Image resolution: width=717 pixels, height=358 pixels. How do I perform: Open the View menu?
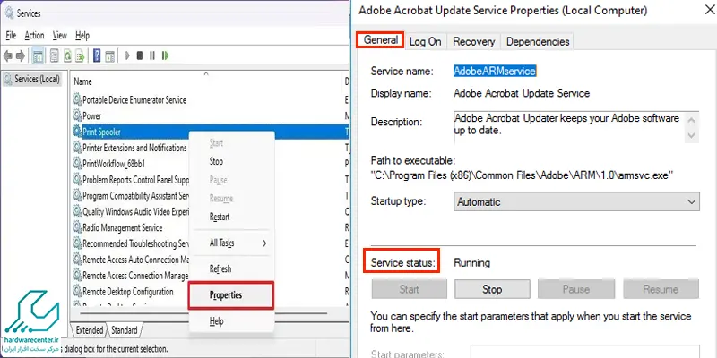60,35
